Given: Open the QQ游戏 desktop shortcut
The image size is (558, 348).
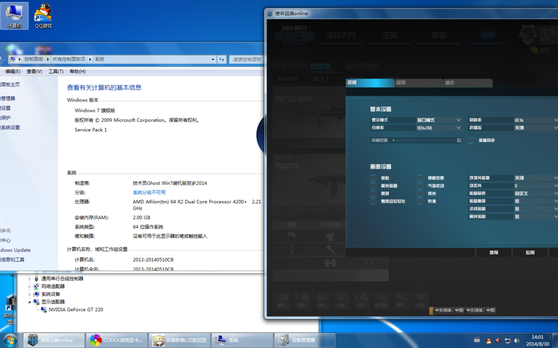Looking at the screenshot, I should pos(43,16).
